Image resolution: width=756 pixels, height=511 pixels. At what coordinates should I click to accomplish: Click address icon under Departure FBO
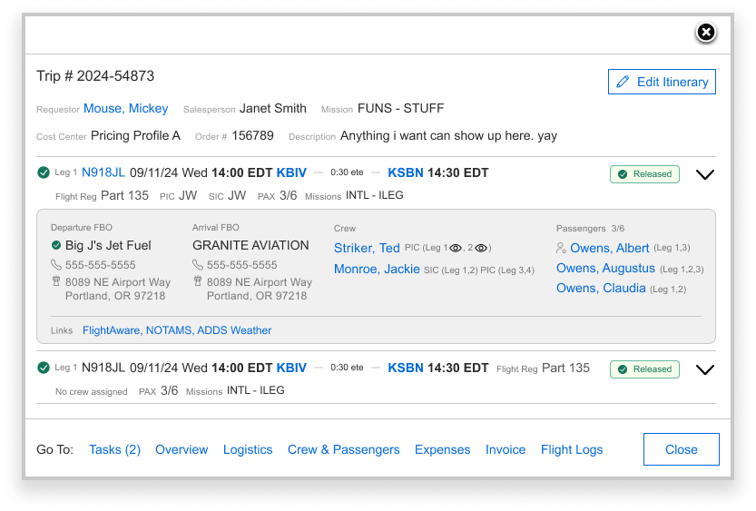pos(56,281)
